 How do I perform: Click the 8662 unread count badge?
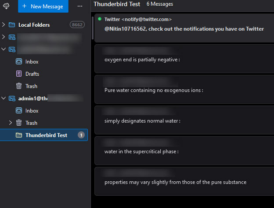77,25
